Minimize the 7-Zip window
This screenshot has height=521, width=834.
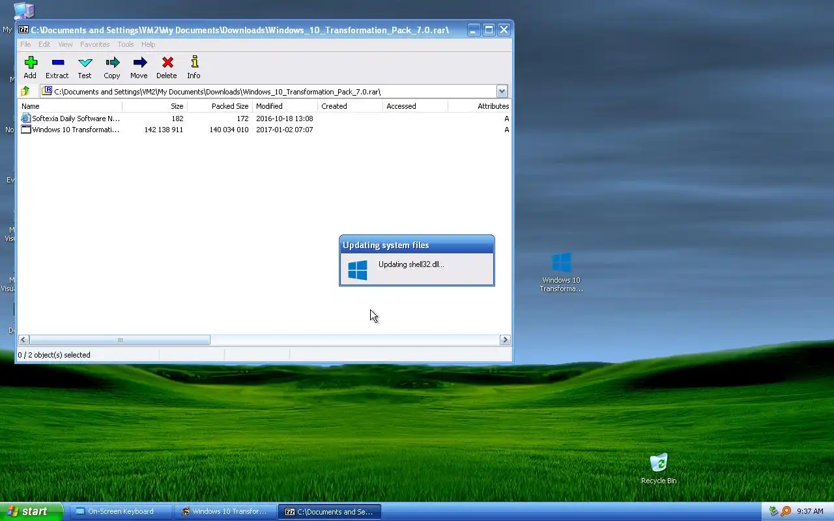coord(474,30)
